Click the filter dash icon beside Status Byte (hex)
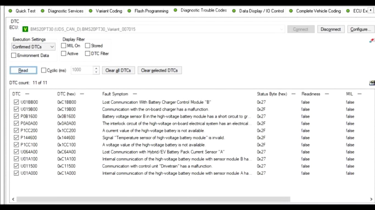Viewport: 375px width, 210px height. tap(293, 94)
